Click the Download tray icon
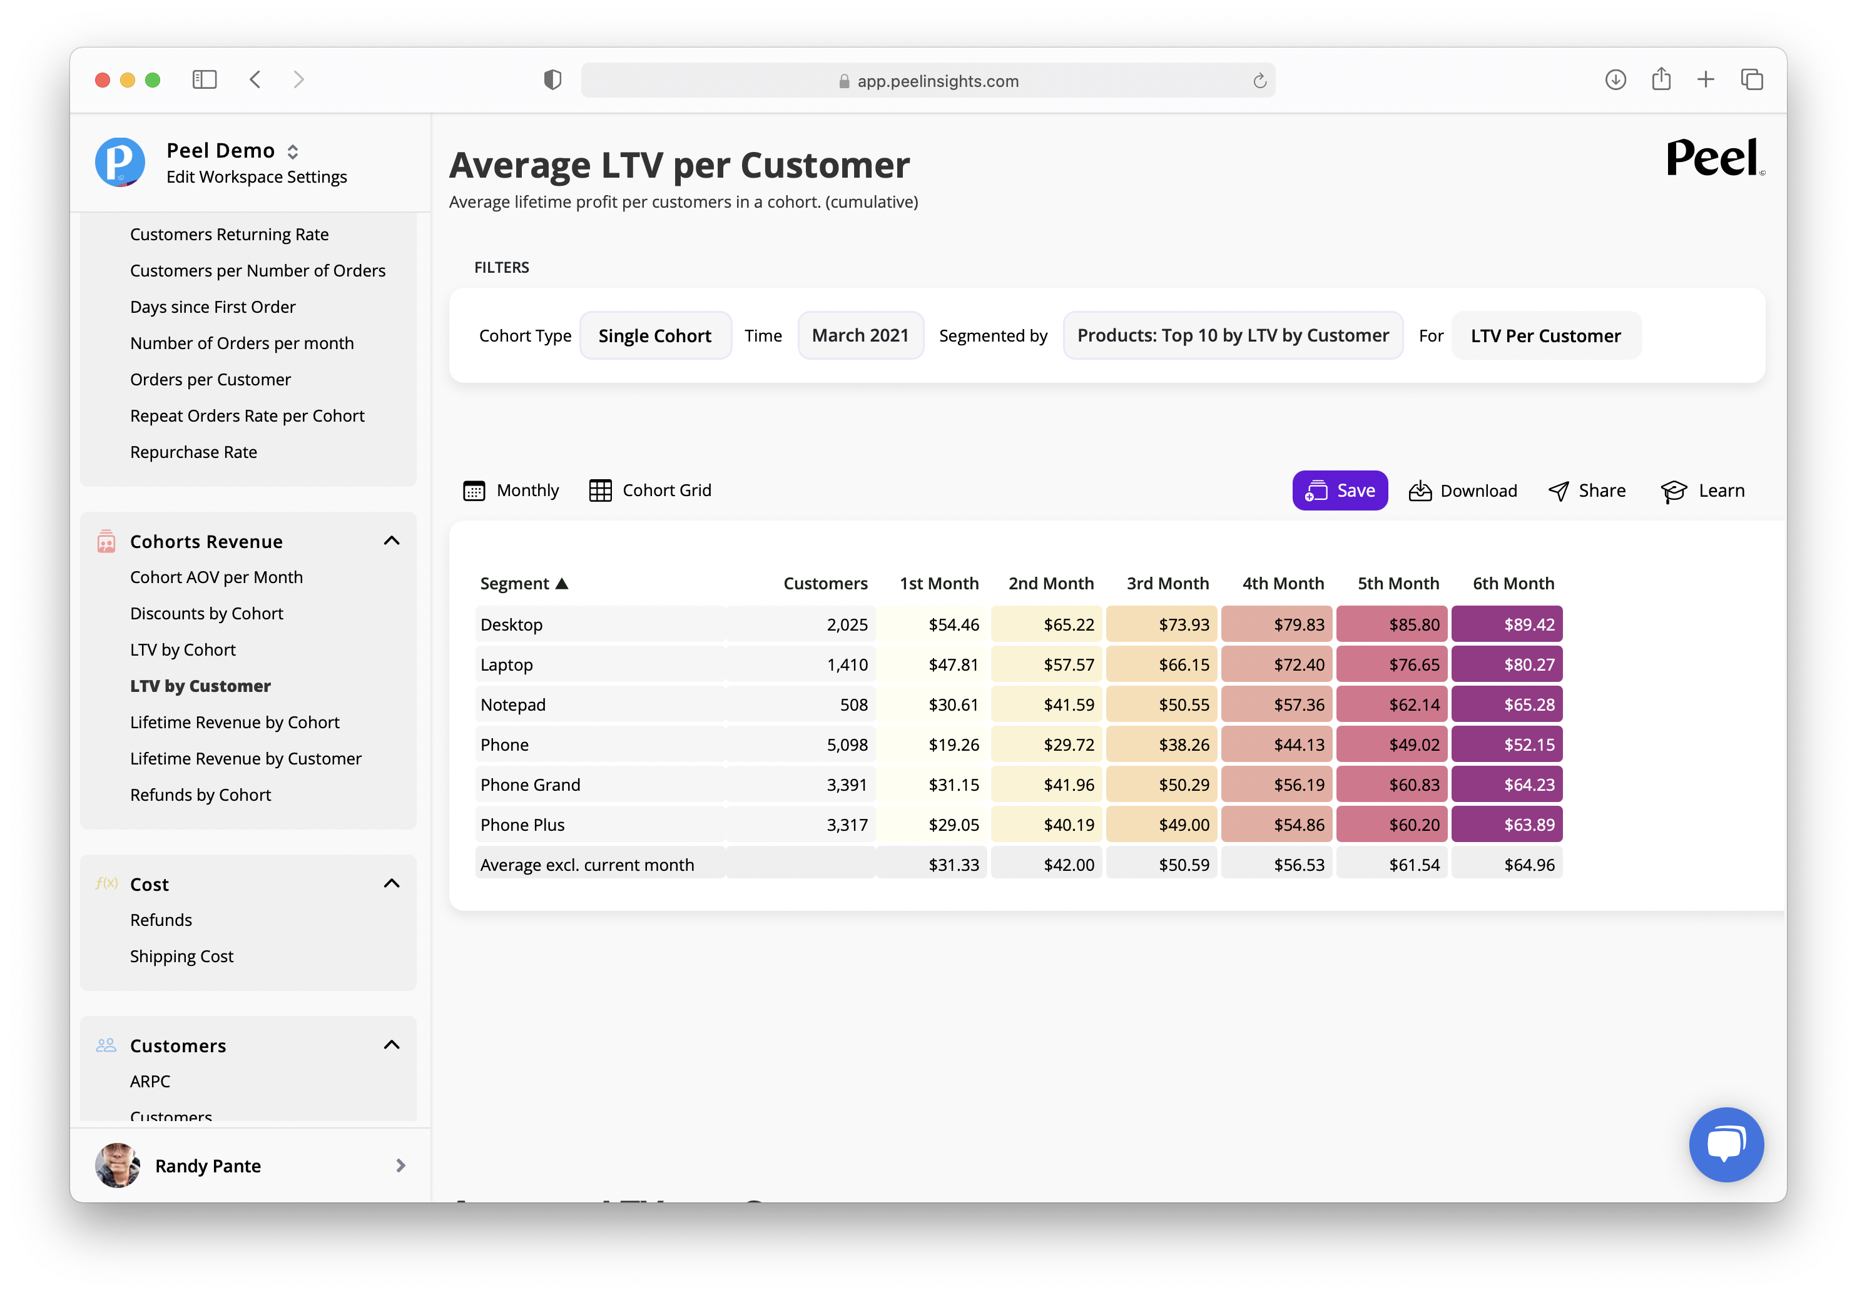The width and height of the screenshot is (1857, 1295). tap(1420, 491)
